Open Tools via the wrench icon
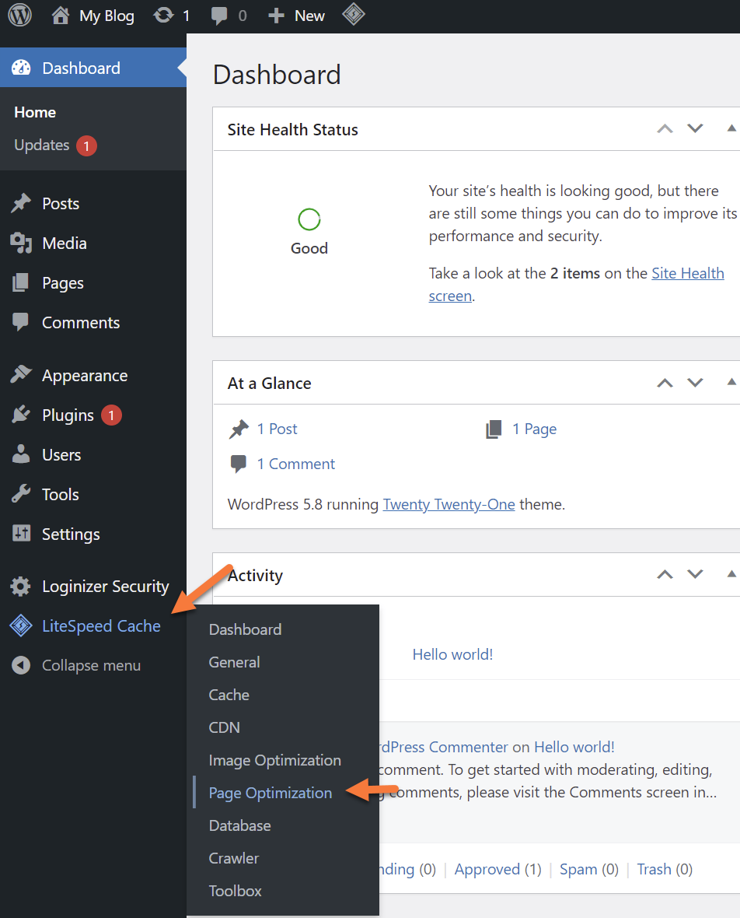 pyautogui.click(x=21, y=495)
